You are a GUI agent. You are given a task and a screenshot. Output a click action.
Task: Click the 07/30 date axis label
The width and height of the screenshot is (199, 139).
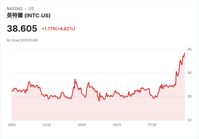point(152,125)
